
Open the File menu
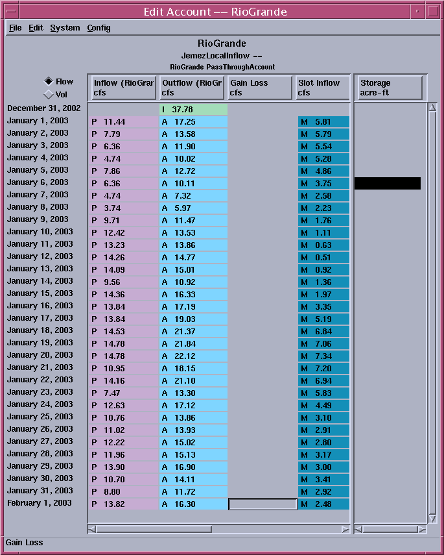coord(15,28)
